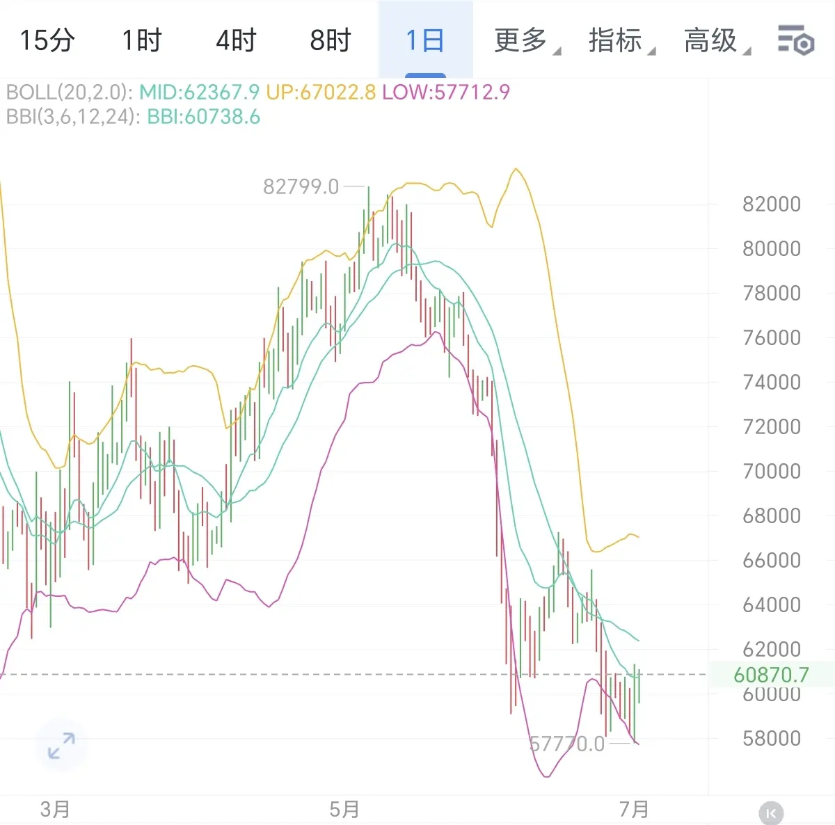This screenshot has height=825, width=835.
Task: Click the 72000 price axis label
Action: [771, 426]
